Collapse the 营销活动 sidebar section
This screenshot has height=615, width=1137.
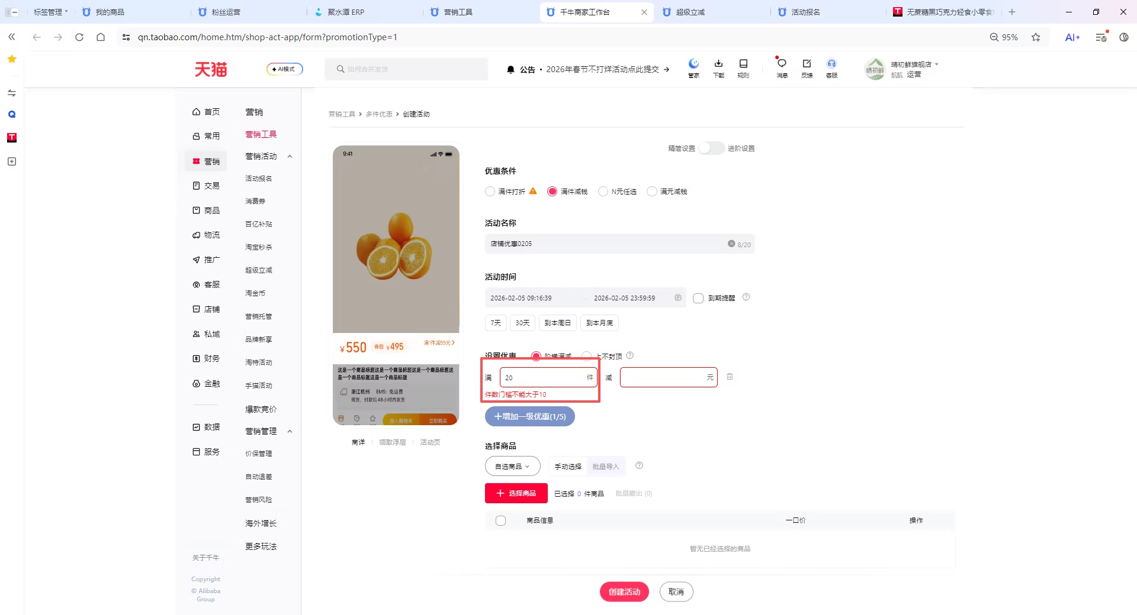tap(290, 156)
